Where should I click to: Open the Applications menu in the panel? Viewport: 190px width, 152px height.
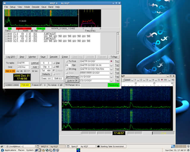pos(9,150)
